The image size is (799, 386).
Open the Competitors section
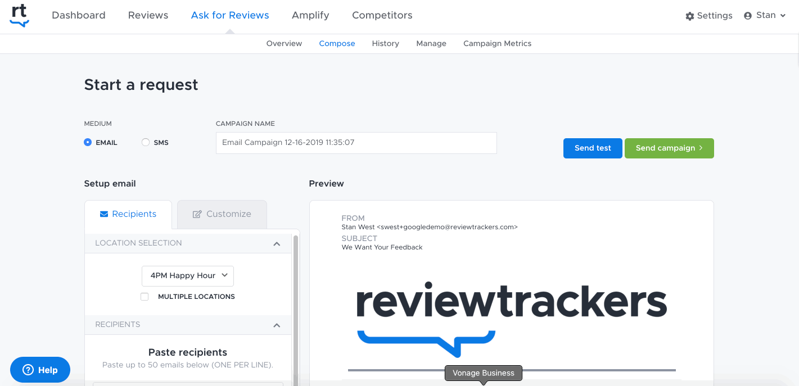tap(382, 15)
